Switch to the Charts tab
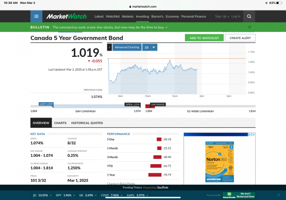The image size is (286, 200). 60,123
